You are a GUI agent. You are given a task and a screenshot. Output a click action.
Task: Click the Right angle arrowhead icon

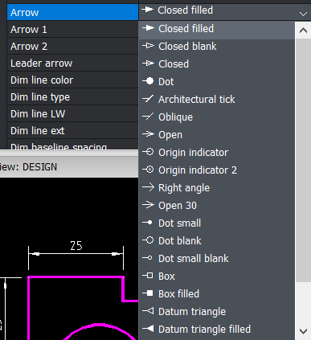[148, 187]
